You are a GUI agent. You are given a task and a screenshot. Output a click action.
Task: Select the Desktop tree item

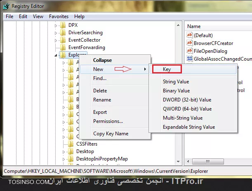point(85,151)
